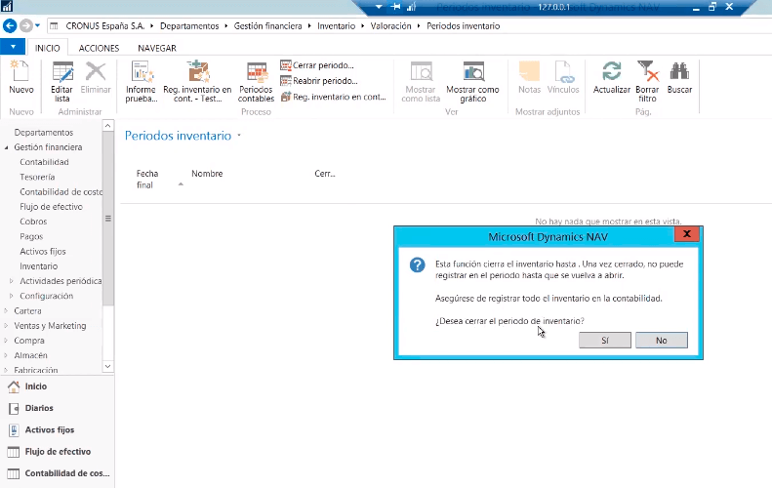
Task: Sort by Fecha final column header
Action: coord(147,179)
